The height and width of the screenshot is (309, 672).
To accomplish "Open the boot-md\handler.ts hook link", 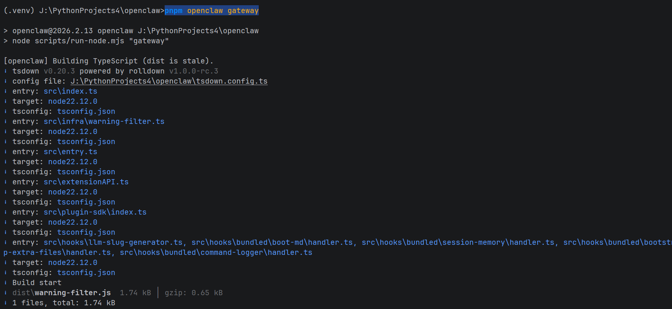I will (x=272, y=243).
